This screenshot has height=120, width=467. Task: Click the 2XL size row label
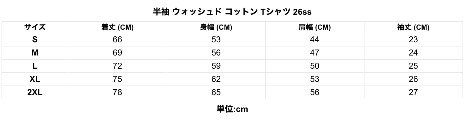[x=35, y=92]
